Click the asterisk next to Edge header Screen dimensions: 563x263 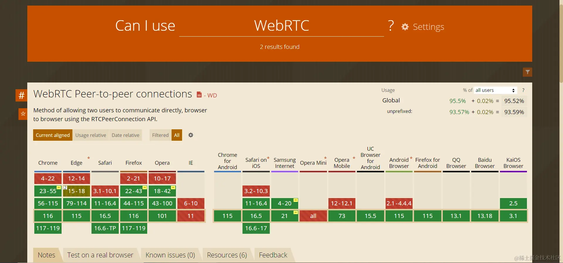coord(89,158)
